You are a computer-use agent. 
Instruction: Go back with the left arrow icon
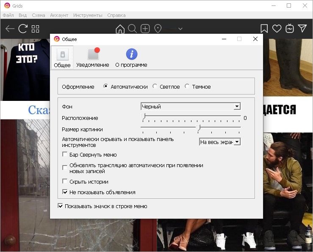tap(10, 29)
